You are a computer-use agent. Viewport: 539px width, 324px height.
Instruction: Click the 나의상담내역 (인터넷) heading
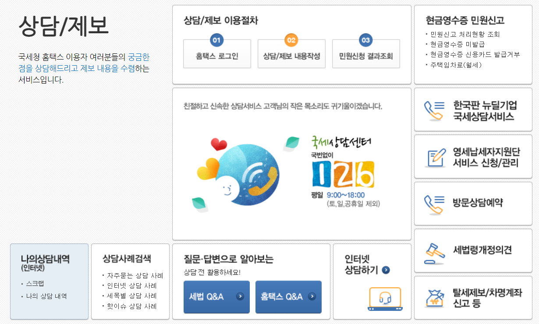[45, 262]
